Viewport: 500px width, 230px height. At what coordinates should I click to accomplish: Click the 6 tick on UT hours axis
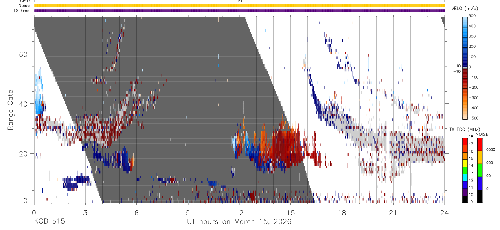(136, 212)
